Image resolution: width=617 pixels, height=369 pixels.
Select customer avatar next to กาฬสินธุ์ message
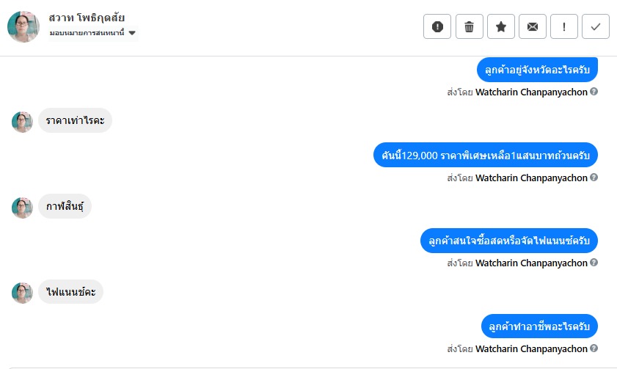point(22,208)
